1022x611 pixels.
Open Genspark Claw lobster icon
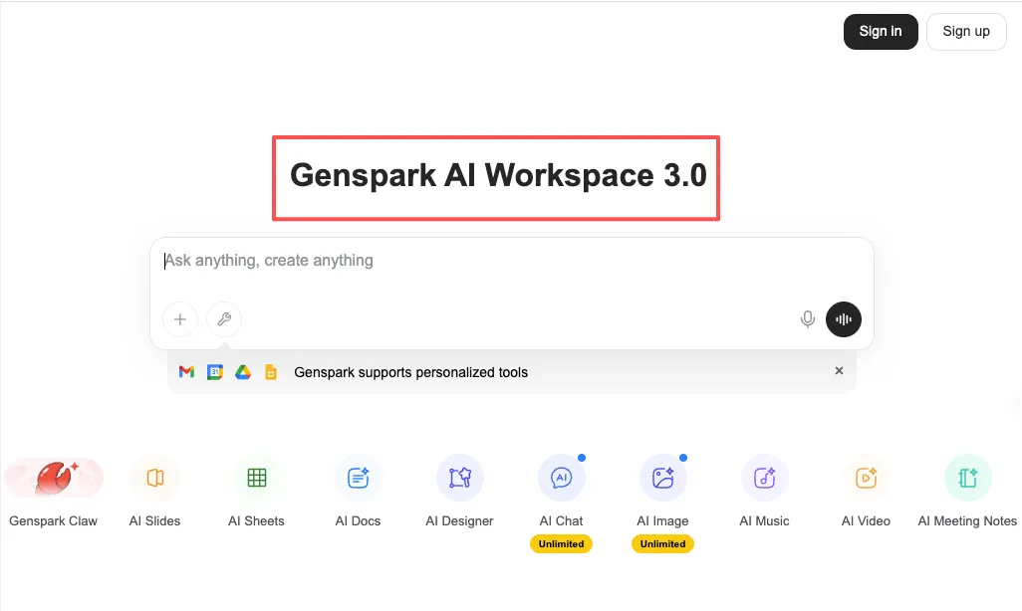point(54,478)
